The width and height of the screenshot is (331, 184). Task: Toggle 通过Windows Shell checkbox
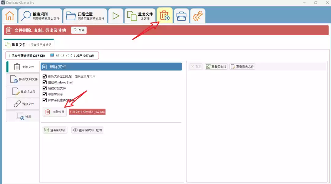click(45, 82)
